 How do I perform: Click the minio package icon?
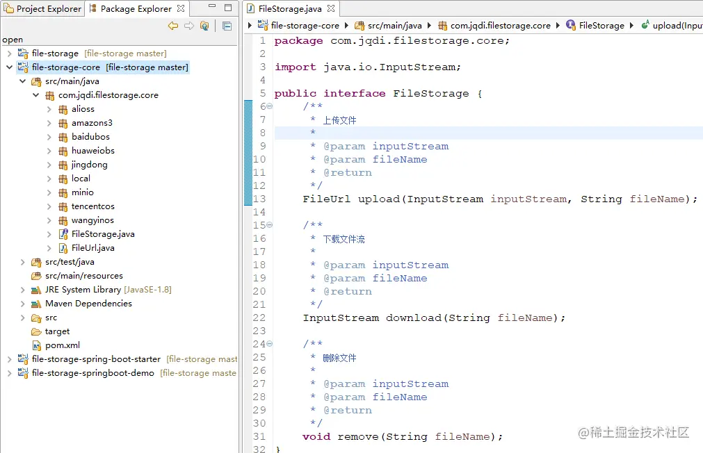[63, 192]
